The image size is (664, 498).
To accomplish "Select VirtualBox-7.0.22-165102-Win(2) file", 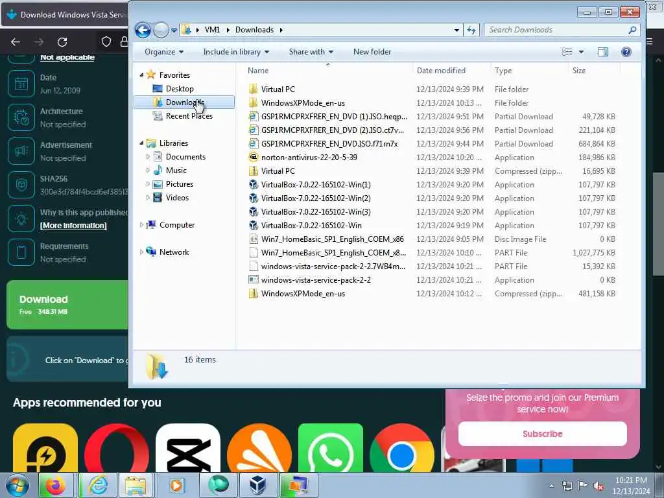I will coord(316,198).
